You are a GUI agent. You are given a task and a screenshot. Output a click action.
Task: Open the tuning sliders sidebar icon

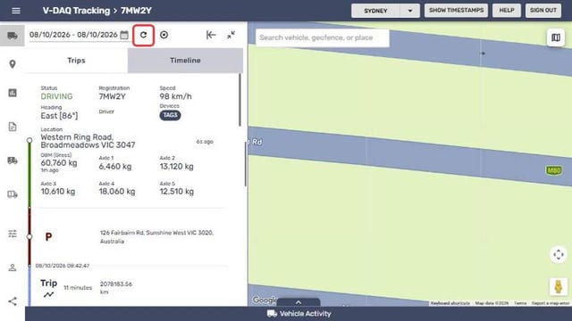13,234
